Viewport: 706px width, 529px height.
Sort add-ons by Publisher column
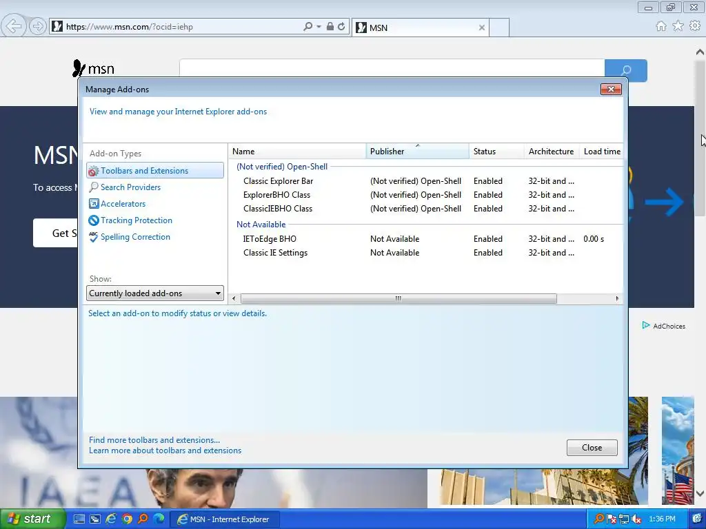(x=417, y=151)
